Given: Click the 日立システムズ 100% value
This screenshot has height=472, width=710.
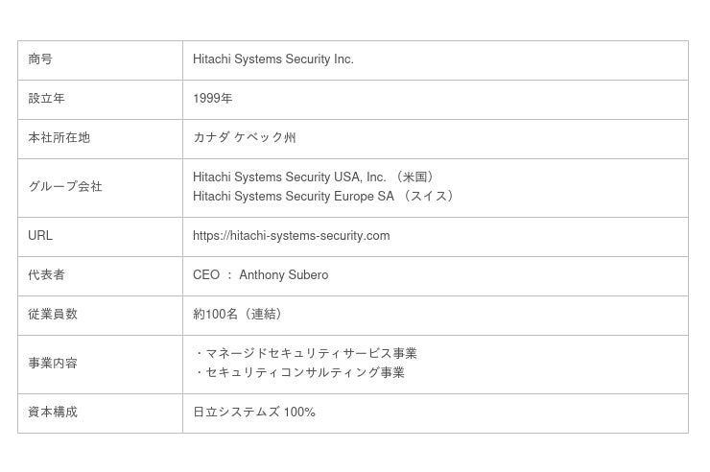Looking at the screenshot, I should (x=253, y=413).
